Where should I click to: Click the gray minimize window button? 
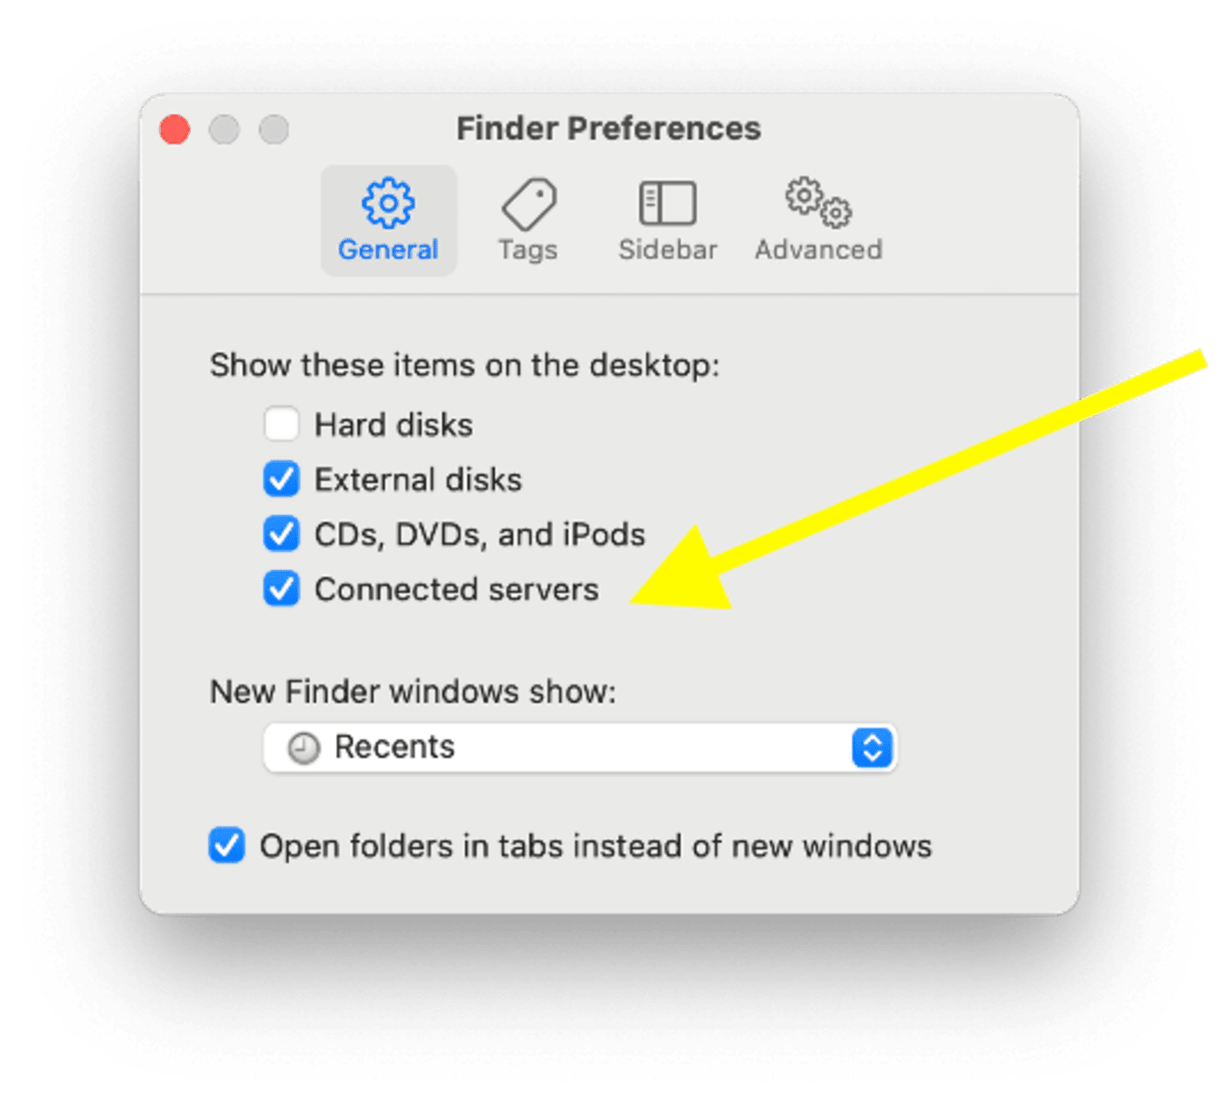click(x=225, y=130)
